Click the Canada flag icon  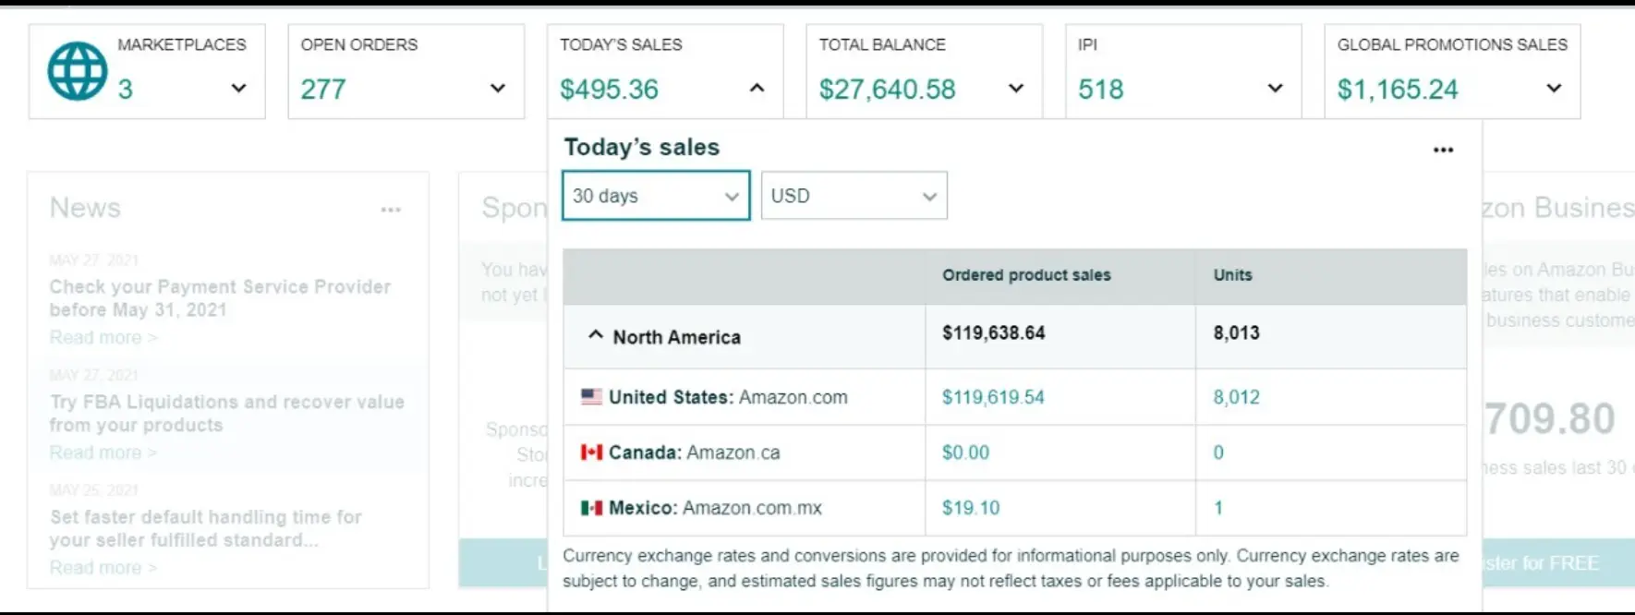point(591,452)
